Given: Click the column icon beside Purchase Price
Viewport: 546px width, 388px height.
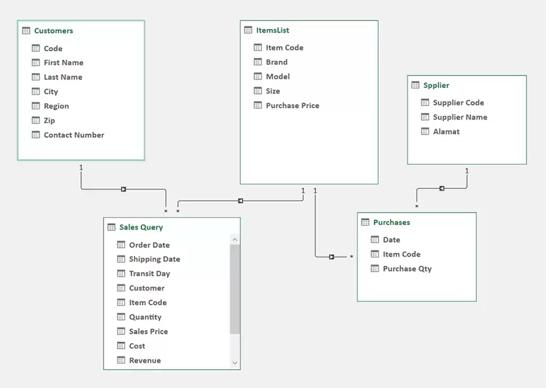Looking at the screenshot, I should (x=258, y=105).
